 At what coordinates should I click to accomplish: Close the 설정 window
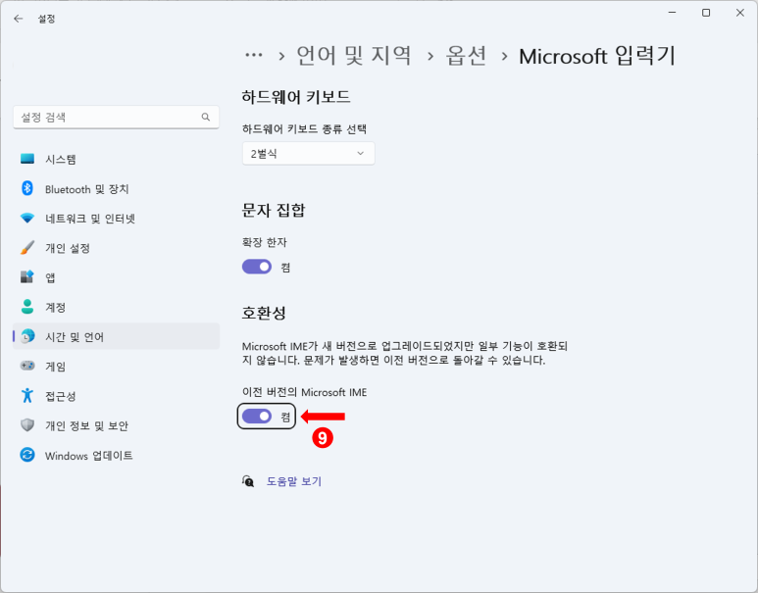(740, 13)
